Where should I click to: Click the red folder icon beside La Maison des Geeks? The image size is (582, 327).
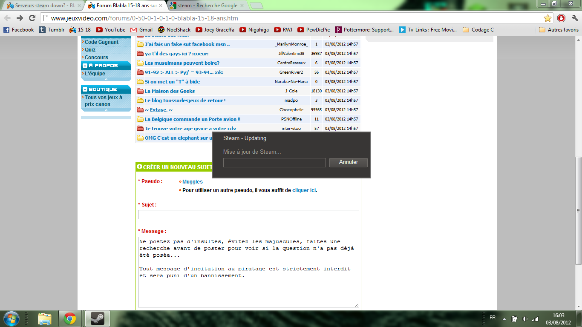(x=140, y=91)
